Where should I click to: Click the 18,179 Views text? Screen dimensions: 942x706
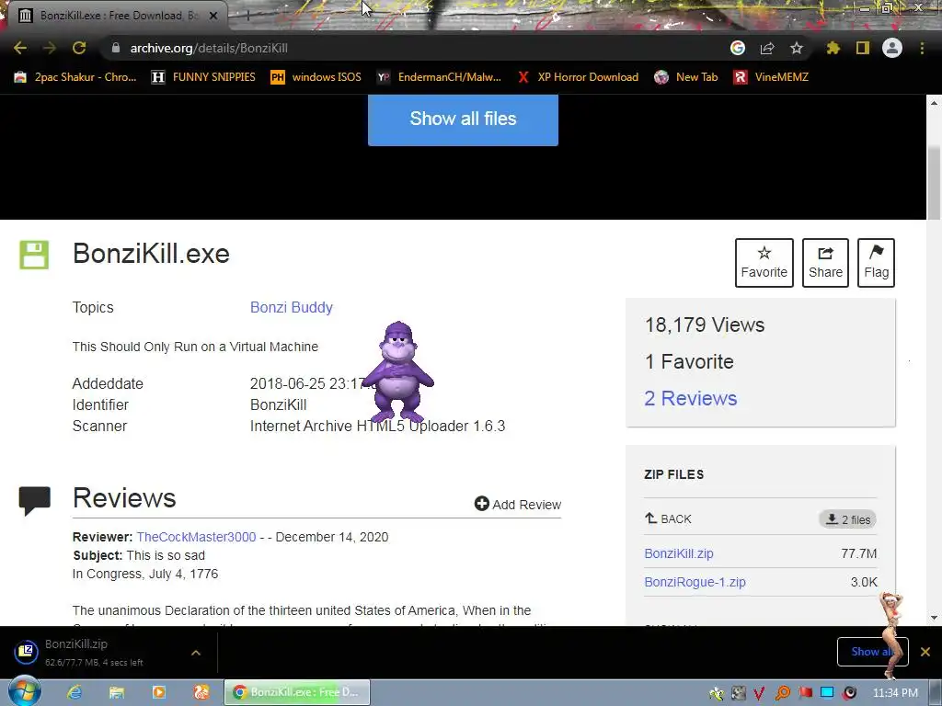pyautogui.click(x=704, y=325)
